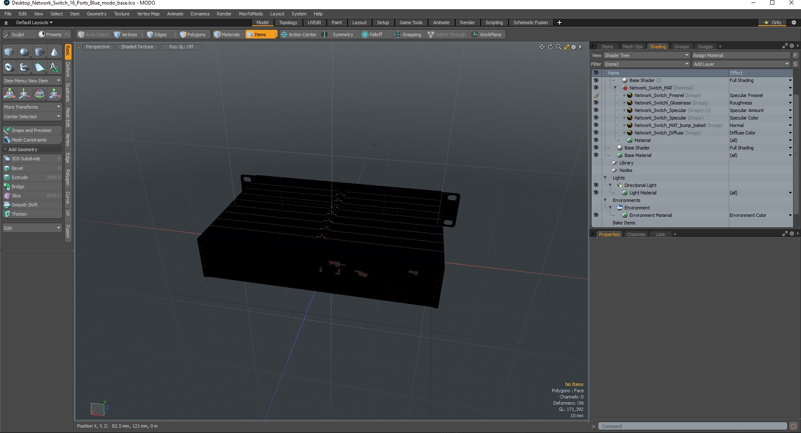
Task: Click the viewport rotate icon
Action: click(550, 47)
